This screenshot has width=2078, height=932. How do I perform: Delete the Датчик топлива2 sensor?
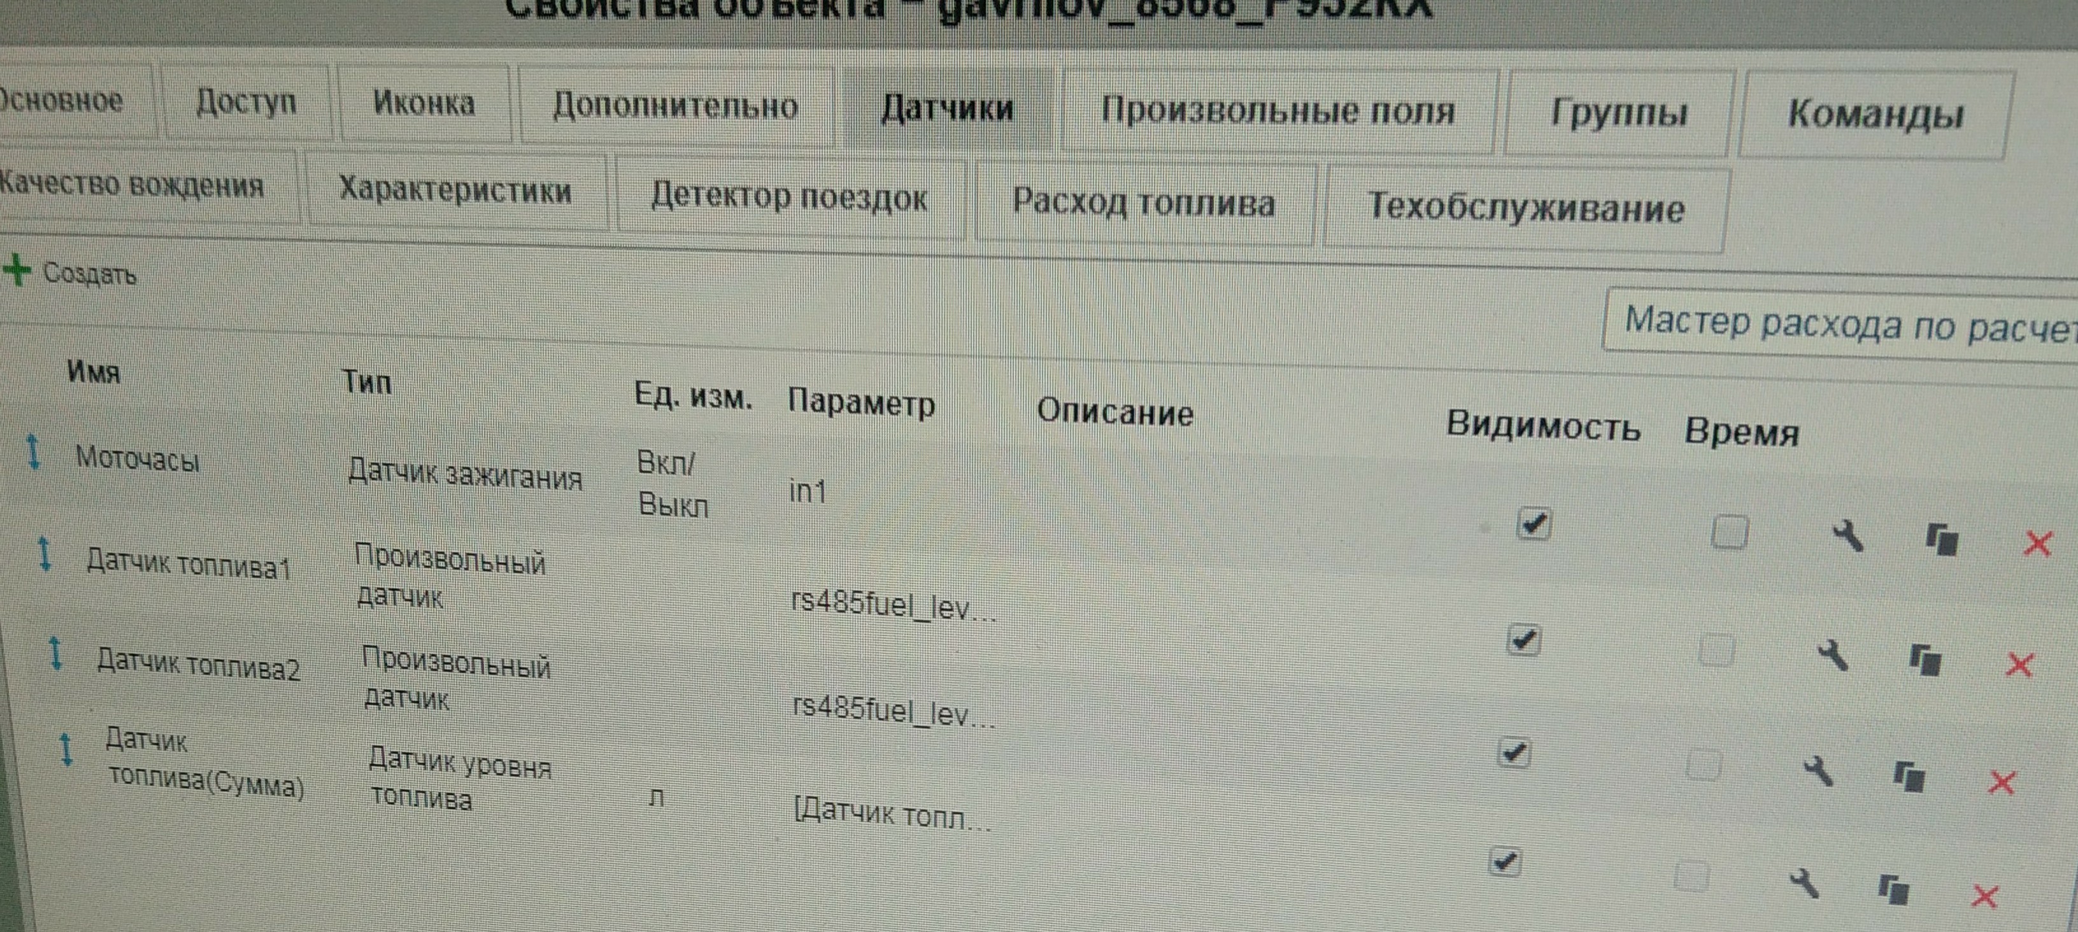(x=2002, y=782)
